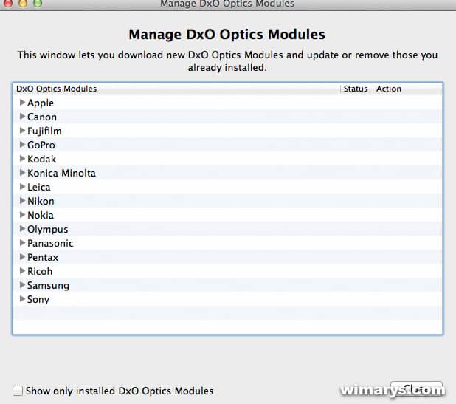
Task: Click the Action column header
Action: pos(408,89)
